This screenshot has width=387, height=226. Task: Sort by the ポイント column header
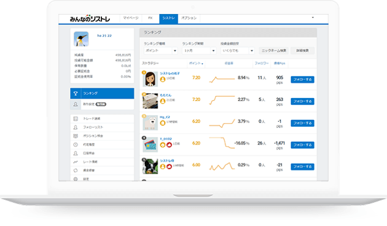pyautogui.click(x=196, y=64)
